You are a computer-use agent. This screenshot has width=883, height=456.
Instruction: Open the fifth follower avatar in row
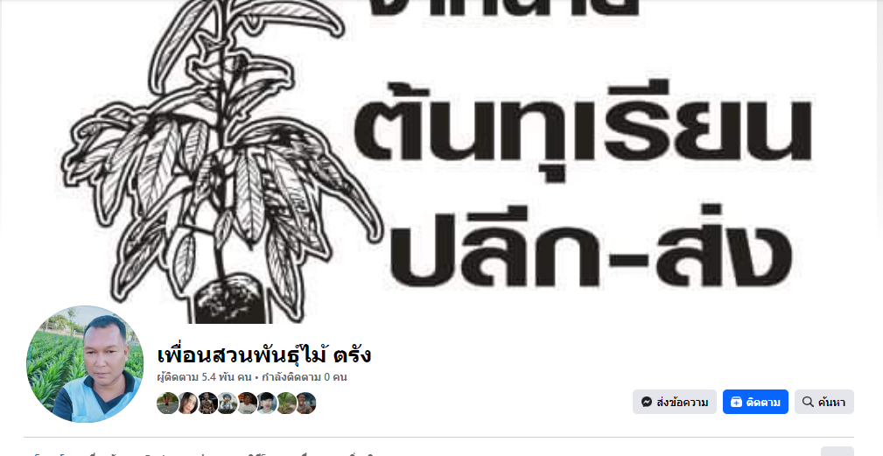pyautogui.click(x=247, y=403)
